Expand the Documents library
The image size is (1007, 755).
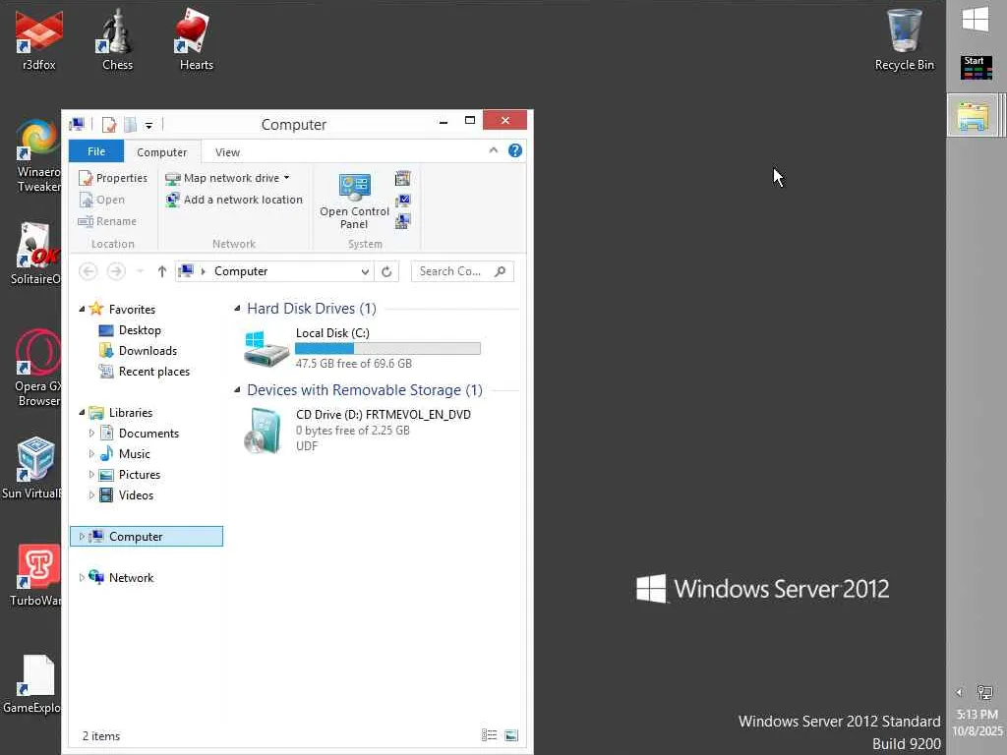pos(91,434)
